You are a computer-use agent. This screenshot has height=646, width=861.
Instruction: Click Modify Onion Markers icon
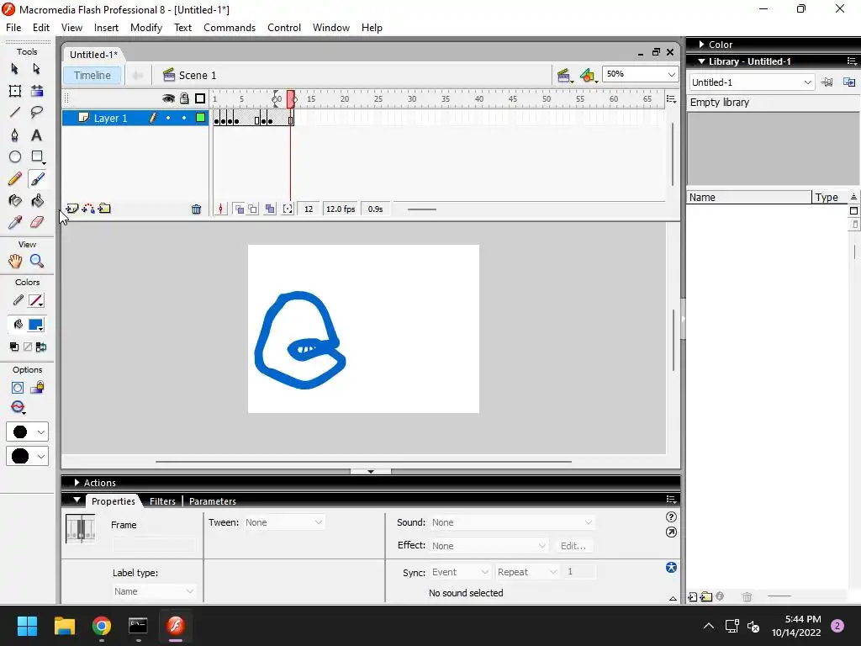288,209
